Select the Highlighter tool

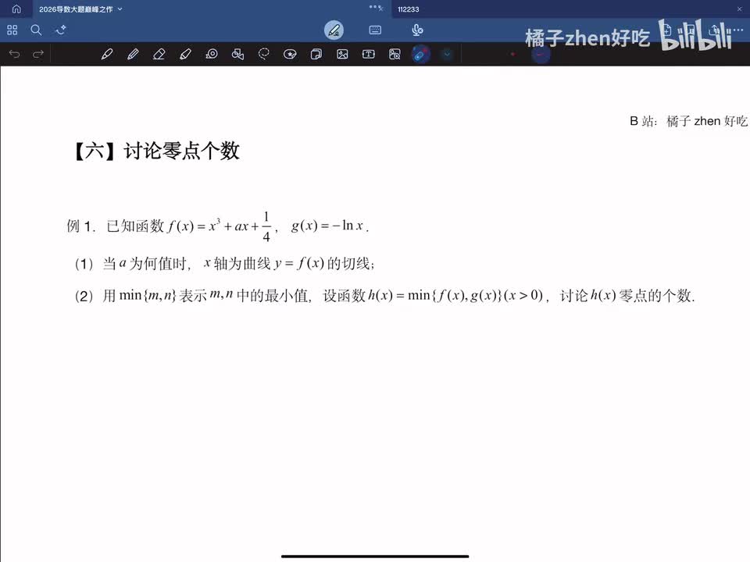[185, 54]
